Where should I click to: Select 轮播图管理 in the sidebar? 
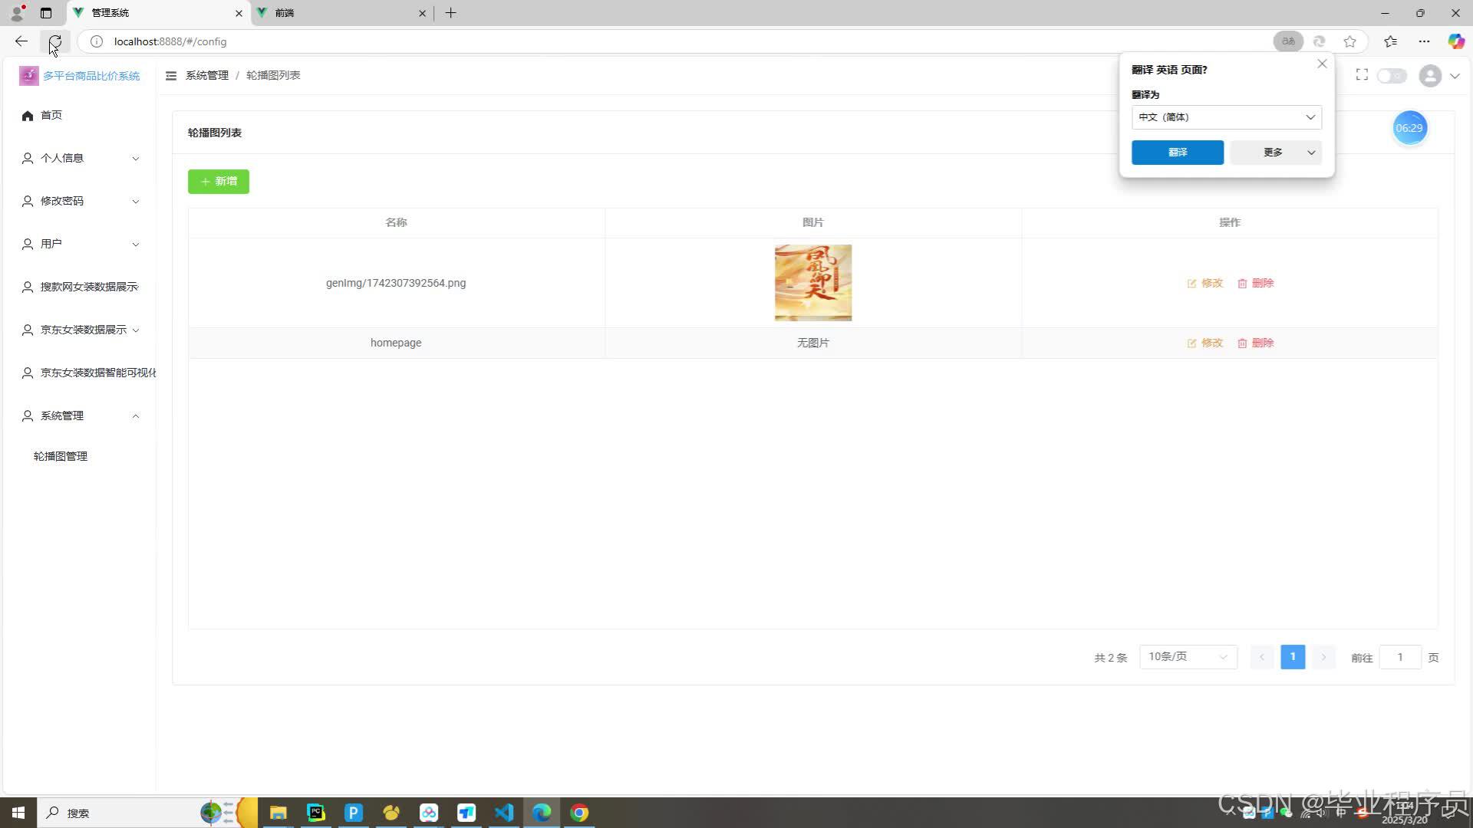tap(61, 456)
